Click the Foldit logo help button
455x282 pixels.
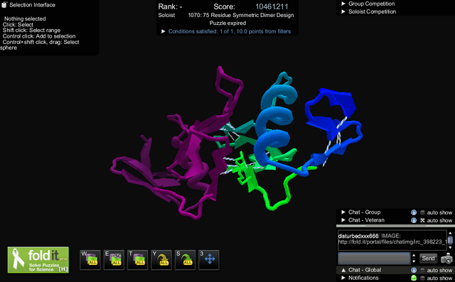click(38, 260)
